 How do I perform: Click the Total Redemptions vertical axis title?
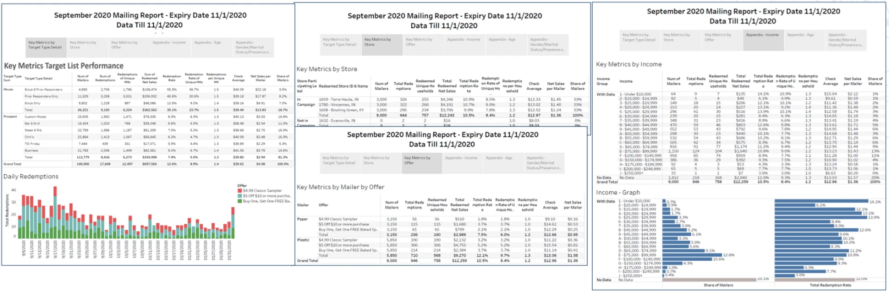tap(7, 210)
